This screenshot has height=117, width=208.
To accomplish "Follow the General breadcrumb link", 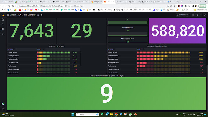I will [13, 15].
